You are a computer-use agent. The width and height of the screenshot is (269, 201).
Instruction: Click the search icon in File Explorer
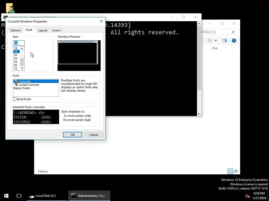(233, 32)
